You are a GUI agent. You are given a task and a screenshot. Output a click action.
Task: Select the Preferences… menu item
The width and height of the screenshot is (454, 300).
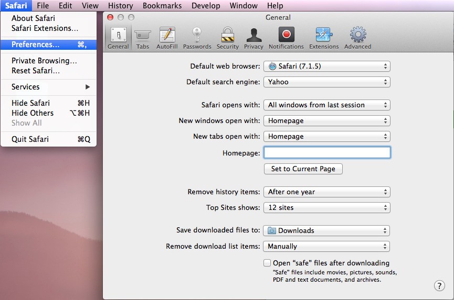pos(48,45)
